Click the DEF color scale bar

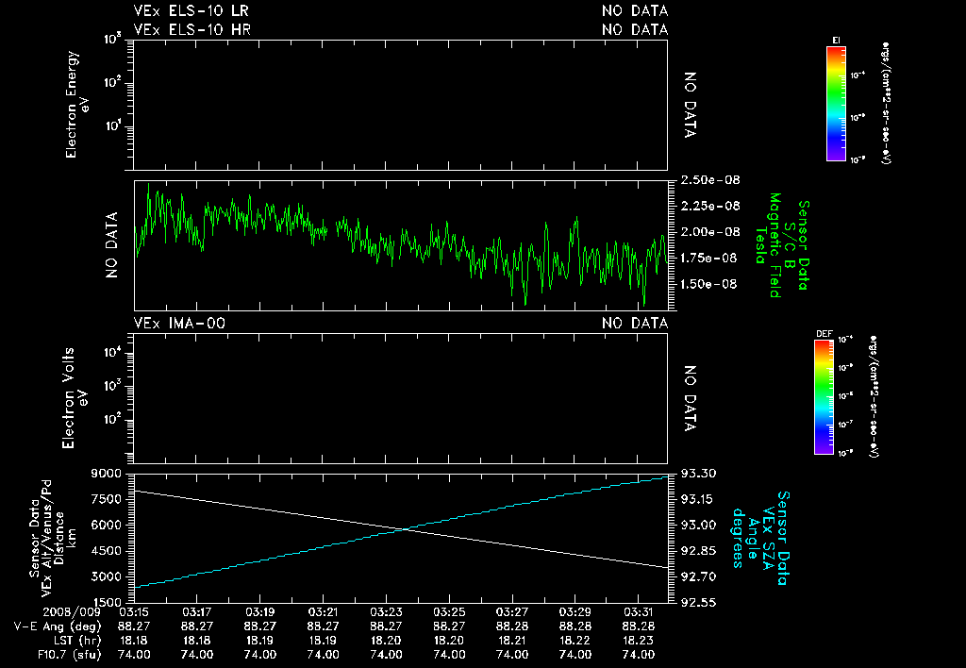coord(824,397)
